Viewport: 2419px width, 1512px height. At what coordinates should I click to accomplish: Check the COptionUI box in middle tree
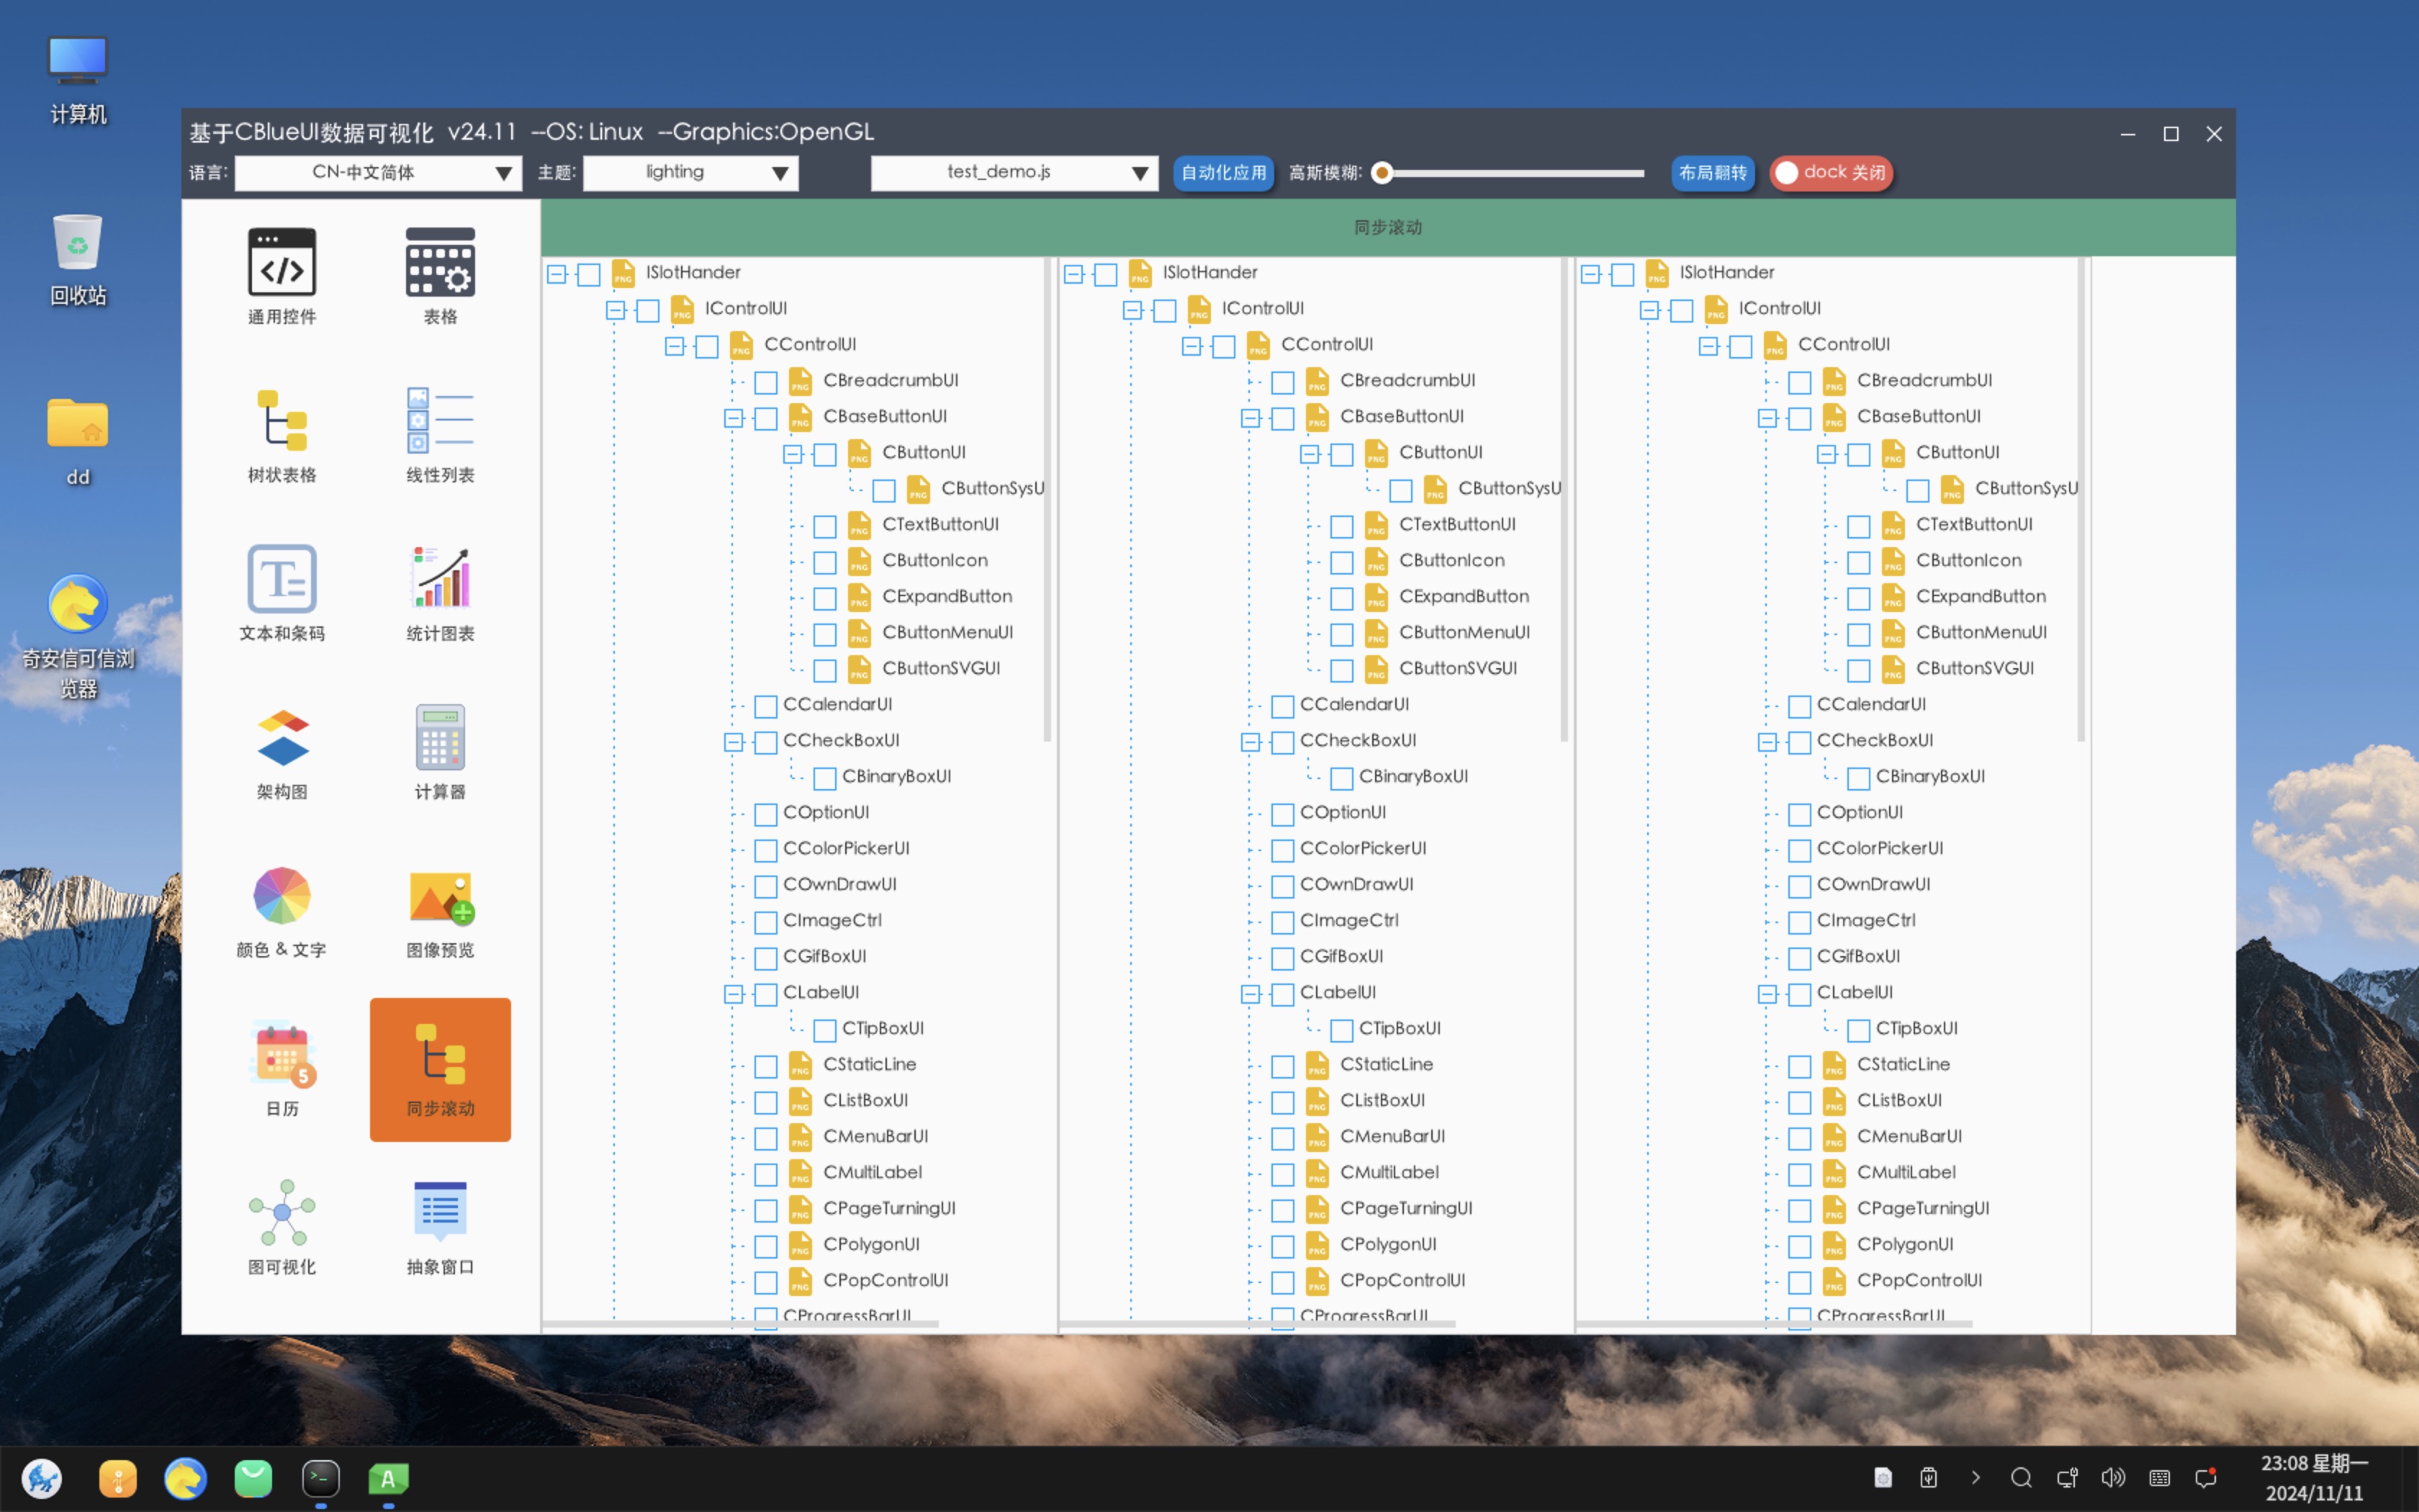click(1282, 814)
